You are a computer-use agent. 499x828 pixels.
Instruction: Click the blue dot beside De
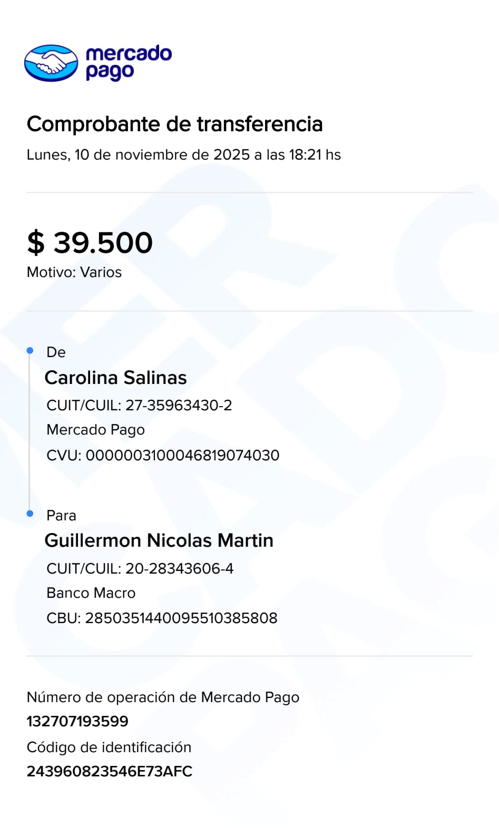click(30, 351)
